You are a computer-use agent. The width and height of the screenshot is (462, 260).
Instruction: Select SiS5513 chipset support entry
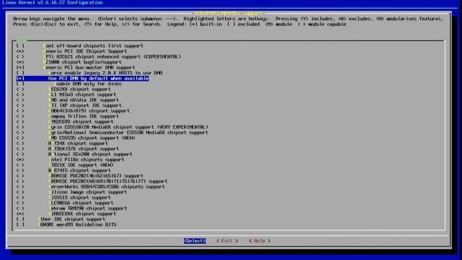64,197
